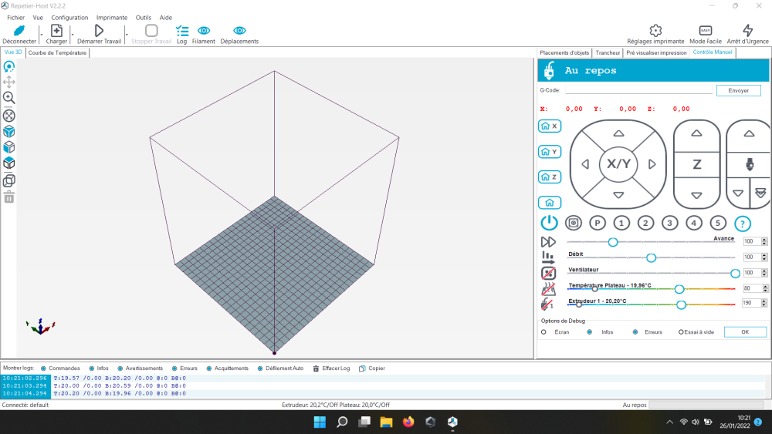Click the park position P button
The image size is (772, 434).
(x=598, y=223)
